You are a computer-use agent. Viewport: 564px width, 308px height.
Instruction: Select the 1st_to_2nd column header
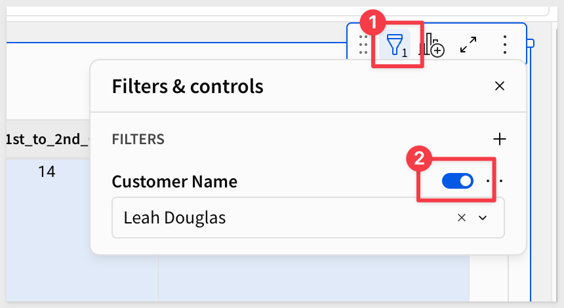(47, 139)
